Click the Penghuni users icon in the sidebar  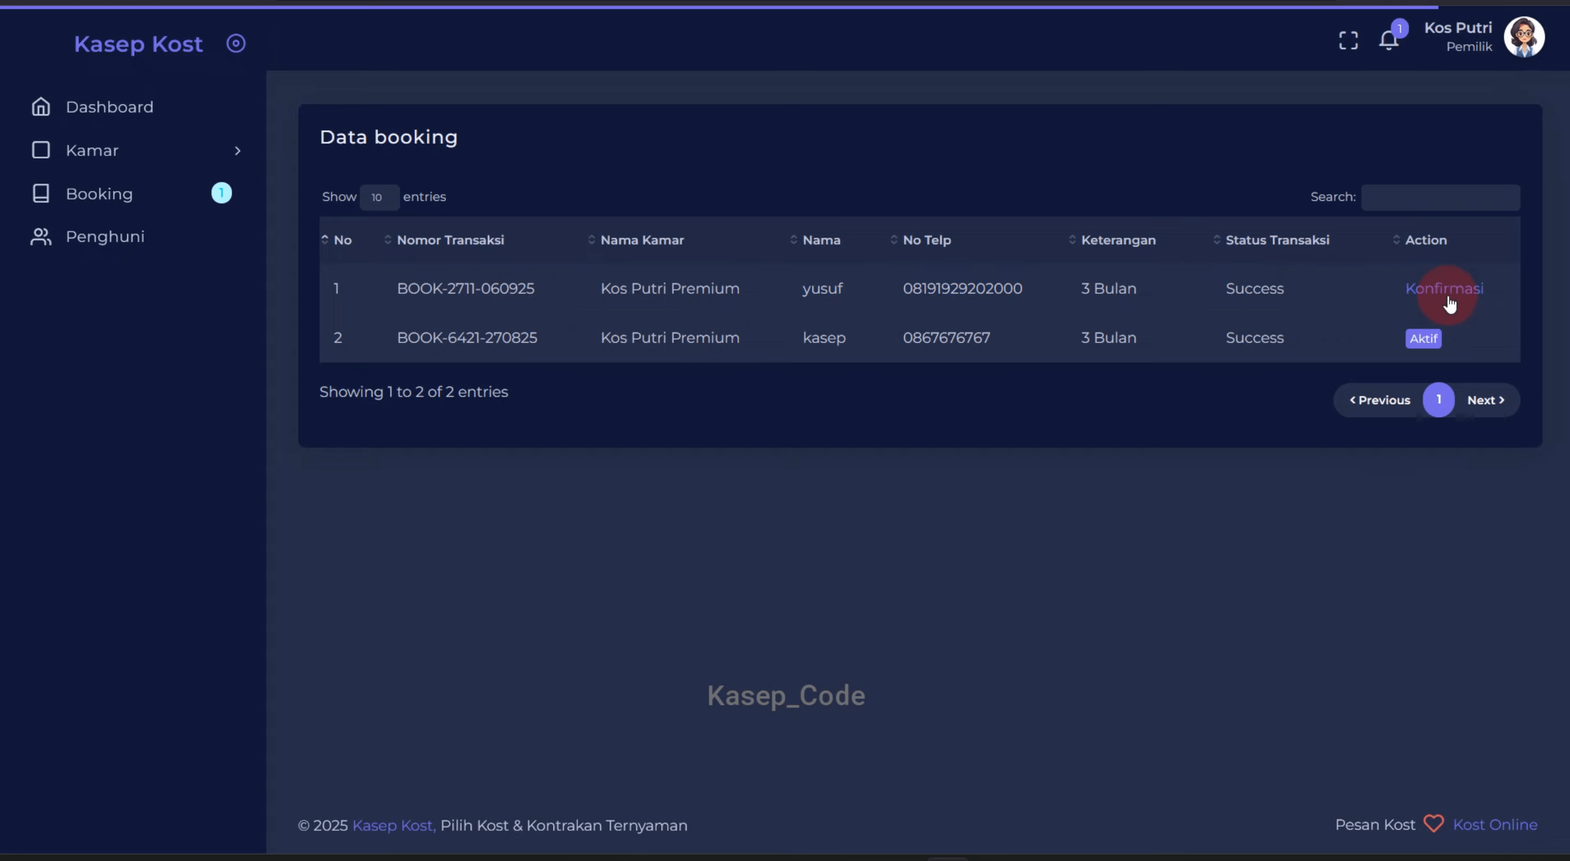41,237
